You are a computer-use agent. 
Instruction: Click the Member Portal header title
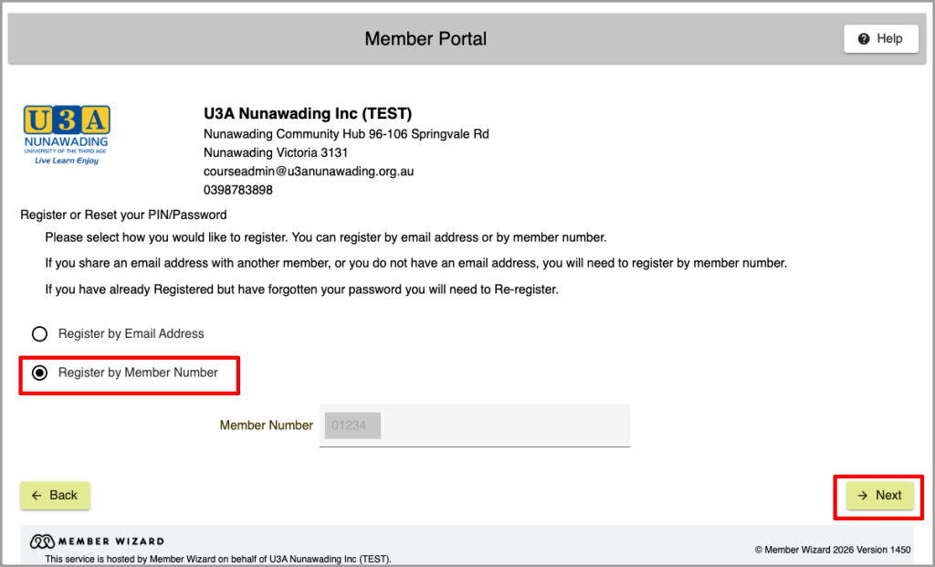pyautogui.click(x=425, y=38)
